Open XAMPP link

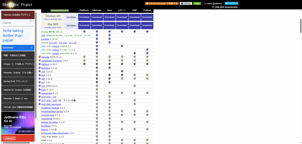pos(56,53)
